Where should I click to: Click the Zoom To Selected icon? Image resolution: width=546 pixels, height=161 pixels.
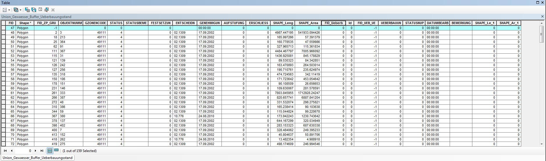point(47,10)
